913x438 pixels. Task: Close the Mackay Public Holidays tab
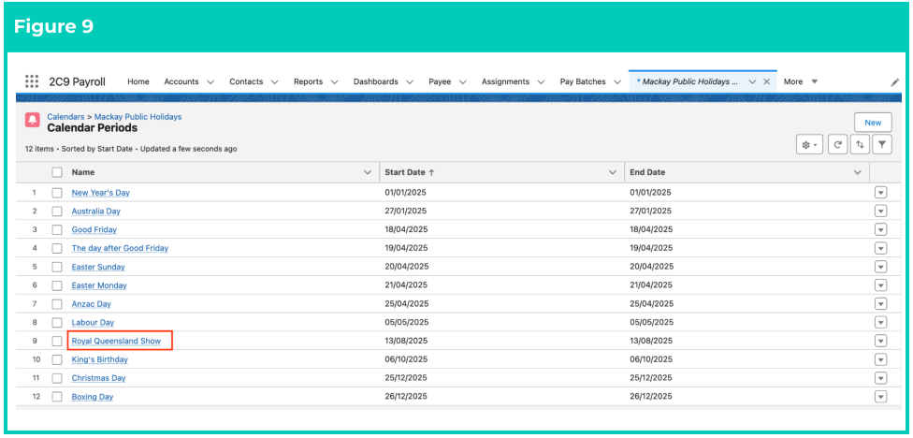point(766,81)
